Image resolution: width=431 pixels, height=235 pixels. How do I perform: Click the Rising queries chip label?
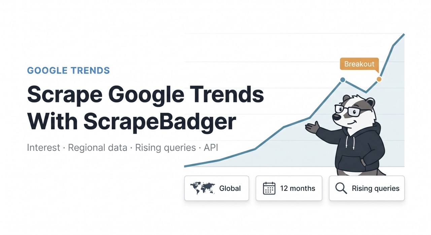375,188
